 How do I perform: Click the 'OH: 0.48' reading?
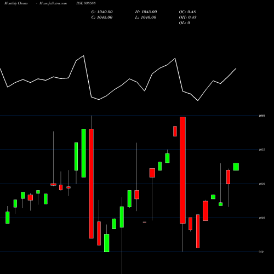tap(188, 18)
